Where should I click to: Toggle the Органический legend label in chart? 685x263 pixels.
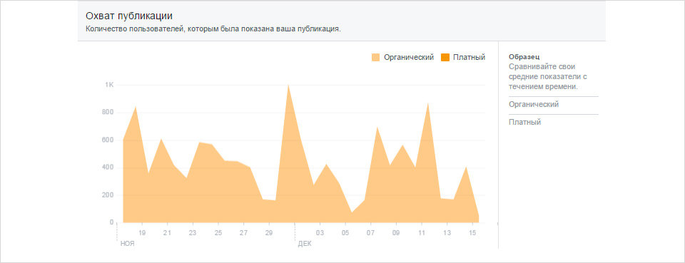(x=409, y=58)
